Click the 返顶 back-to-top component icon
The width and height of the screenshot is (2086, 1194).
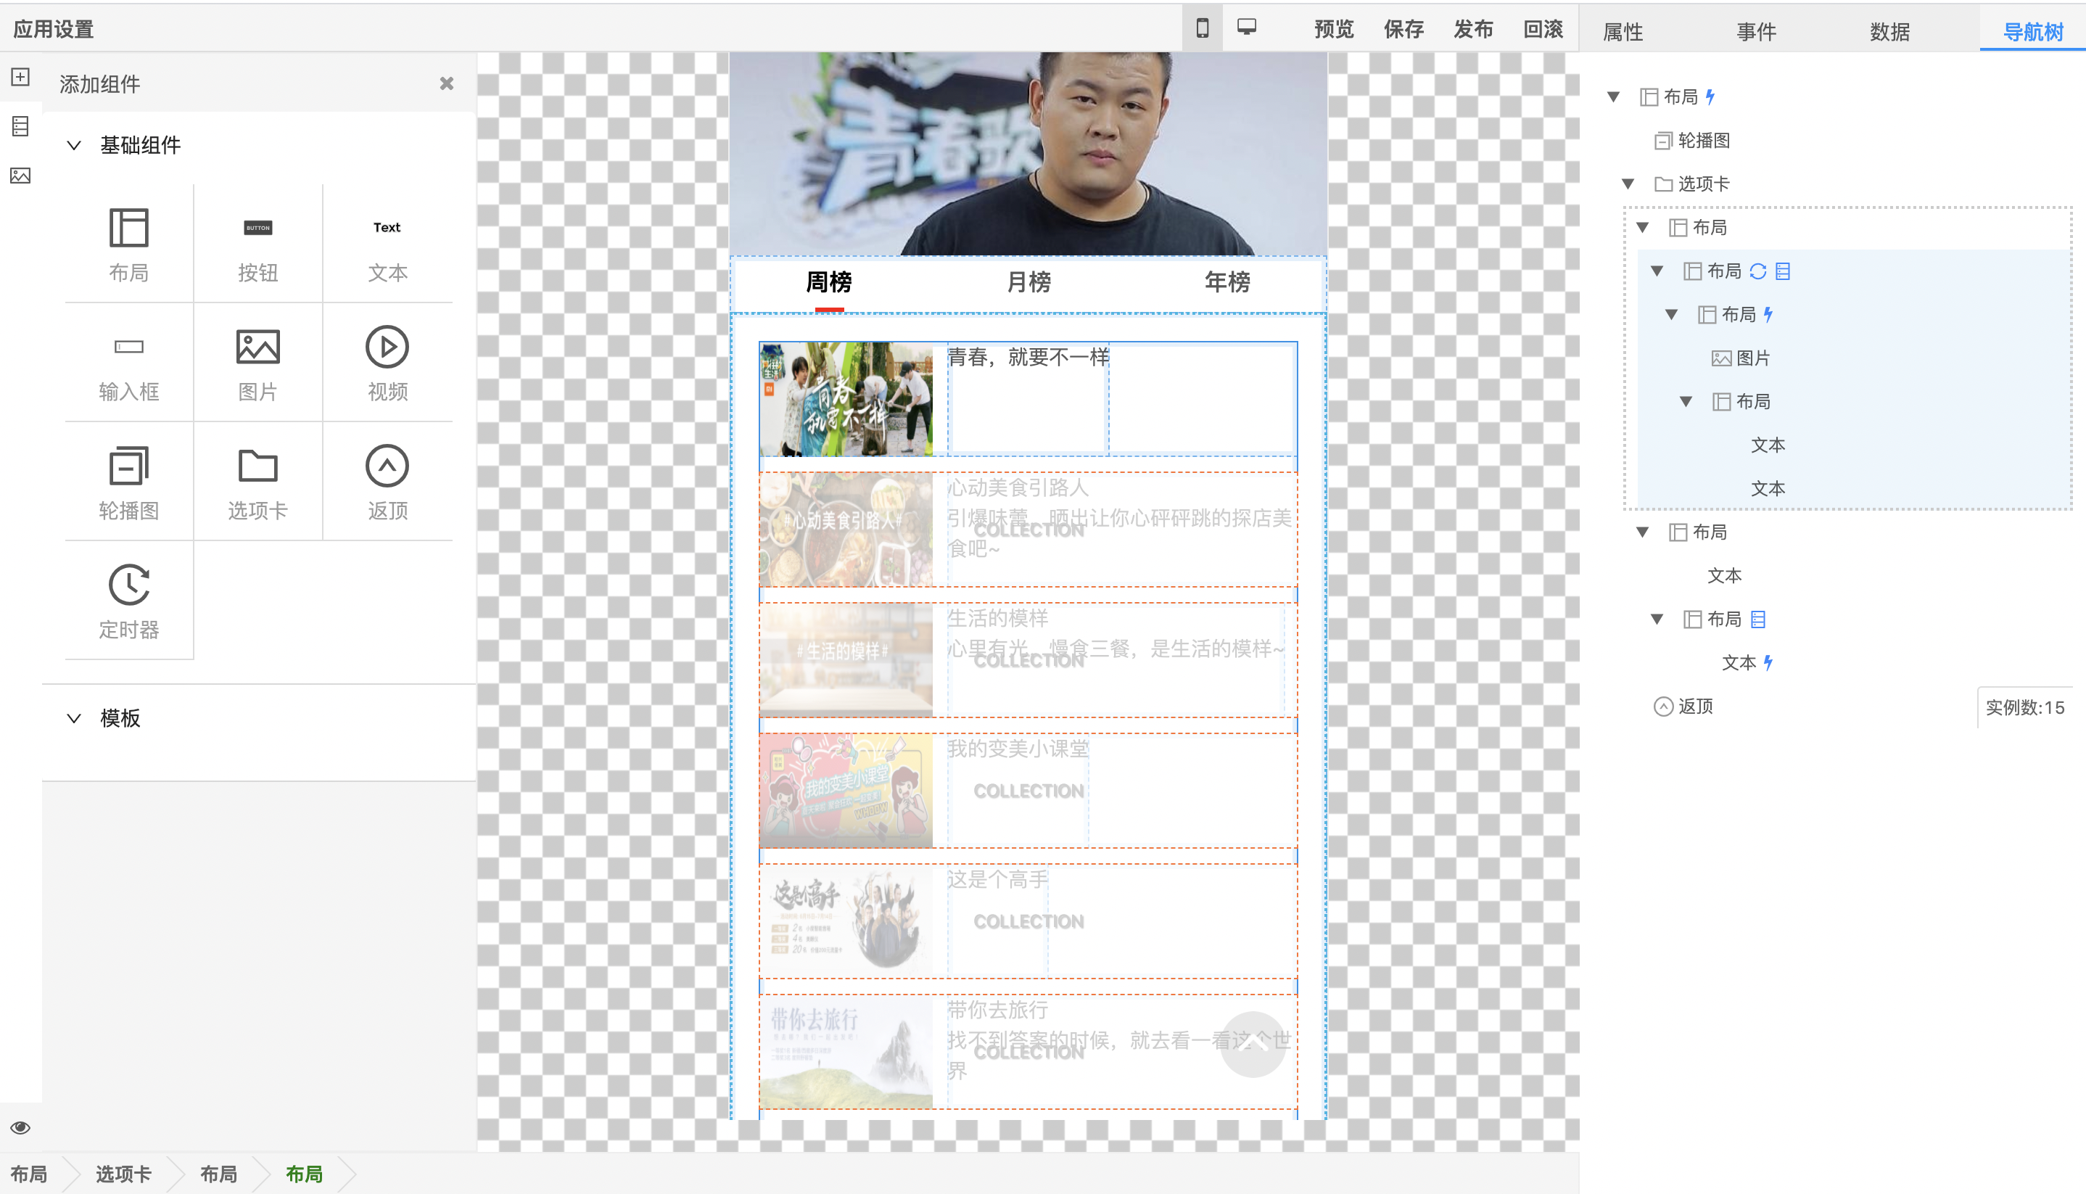tap(387, 466)
